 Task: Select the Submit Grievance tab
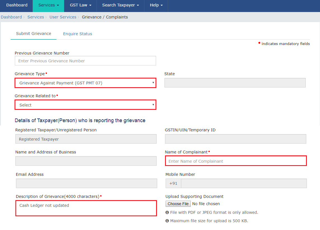tap(34, 34)
